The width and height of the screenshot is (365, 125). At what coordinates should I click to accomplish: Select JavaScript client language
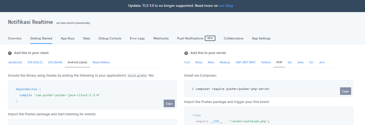(x=15, y=62)
